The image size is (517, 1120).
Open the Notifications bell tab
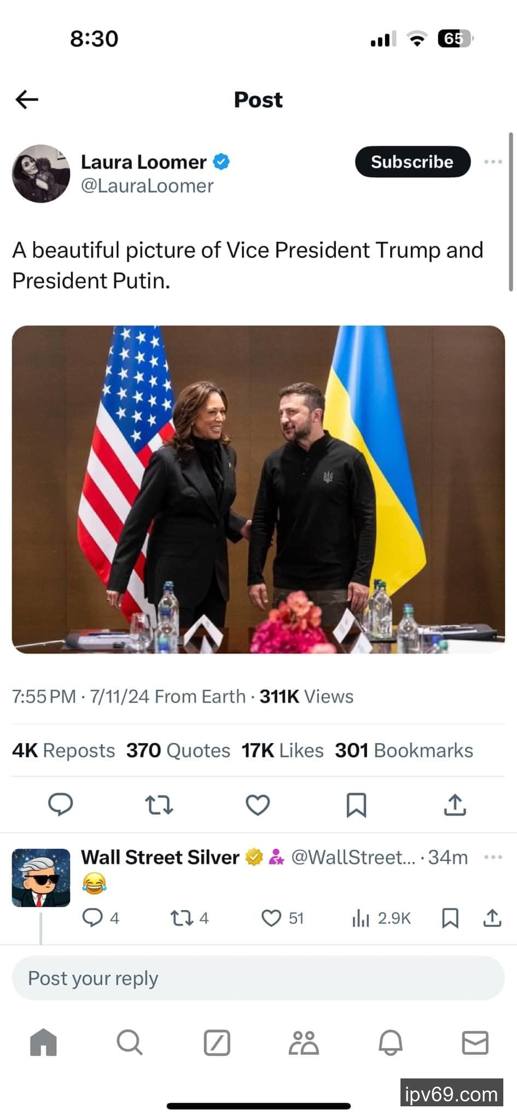(390, 1042)
